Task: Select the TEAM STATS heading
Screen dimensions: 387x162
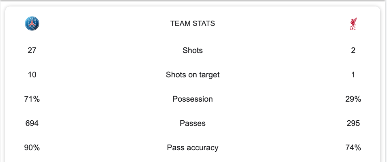Action: click(193, 23)
